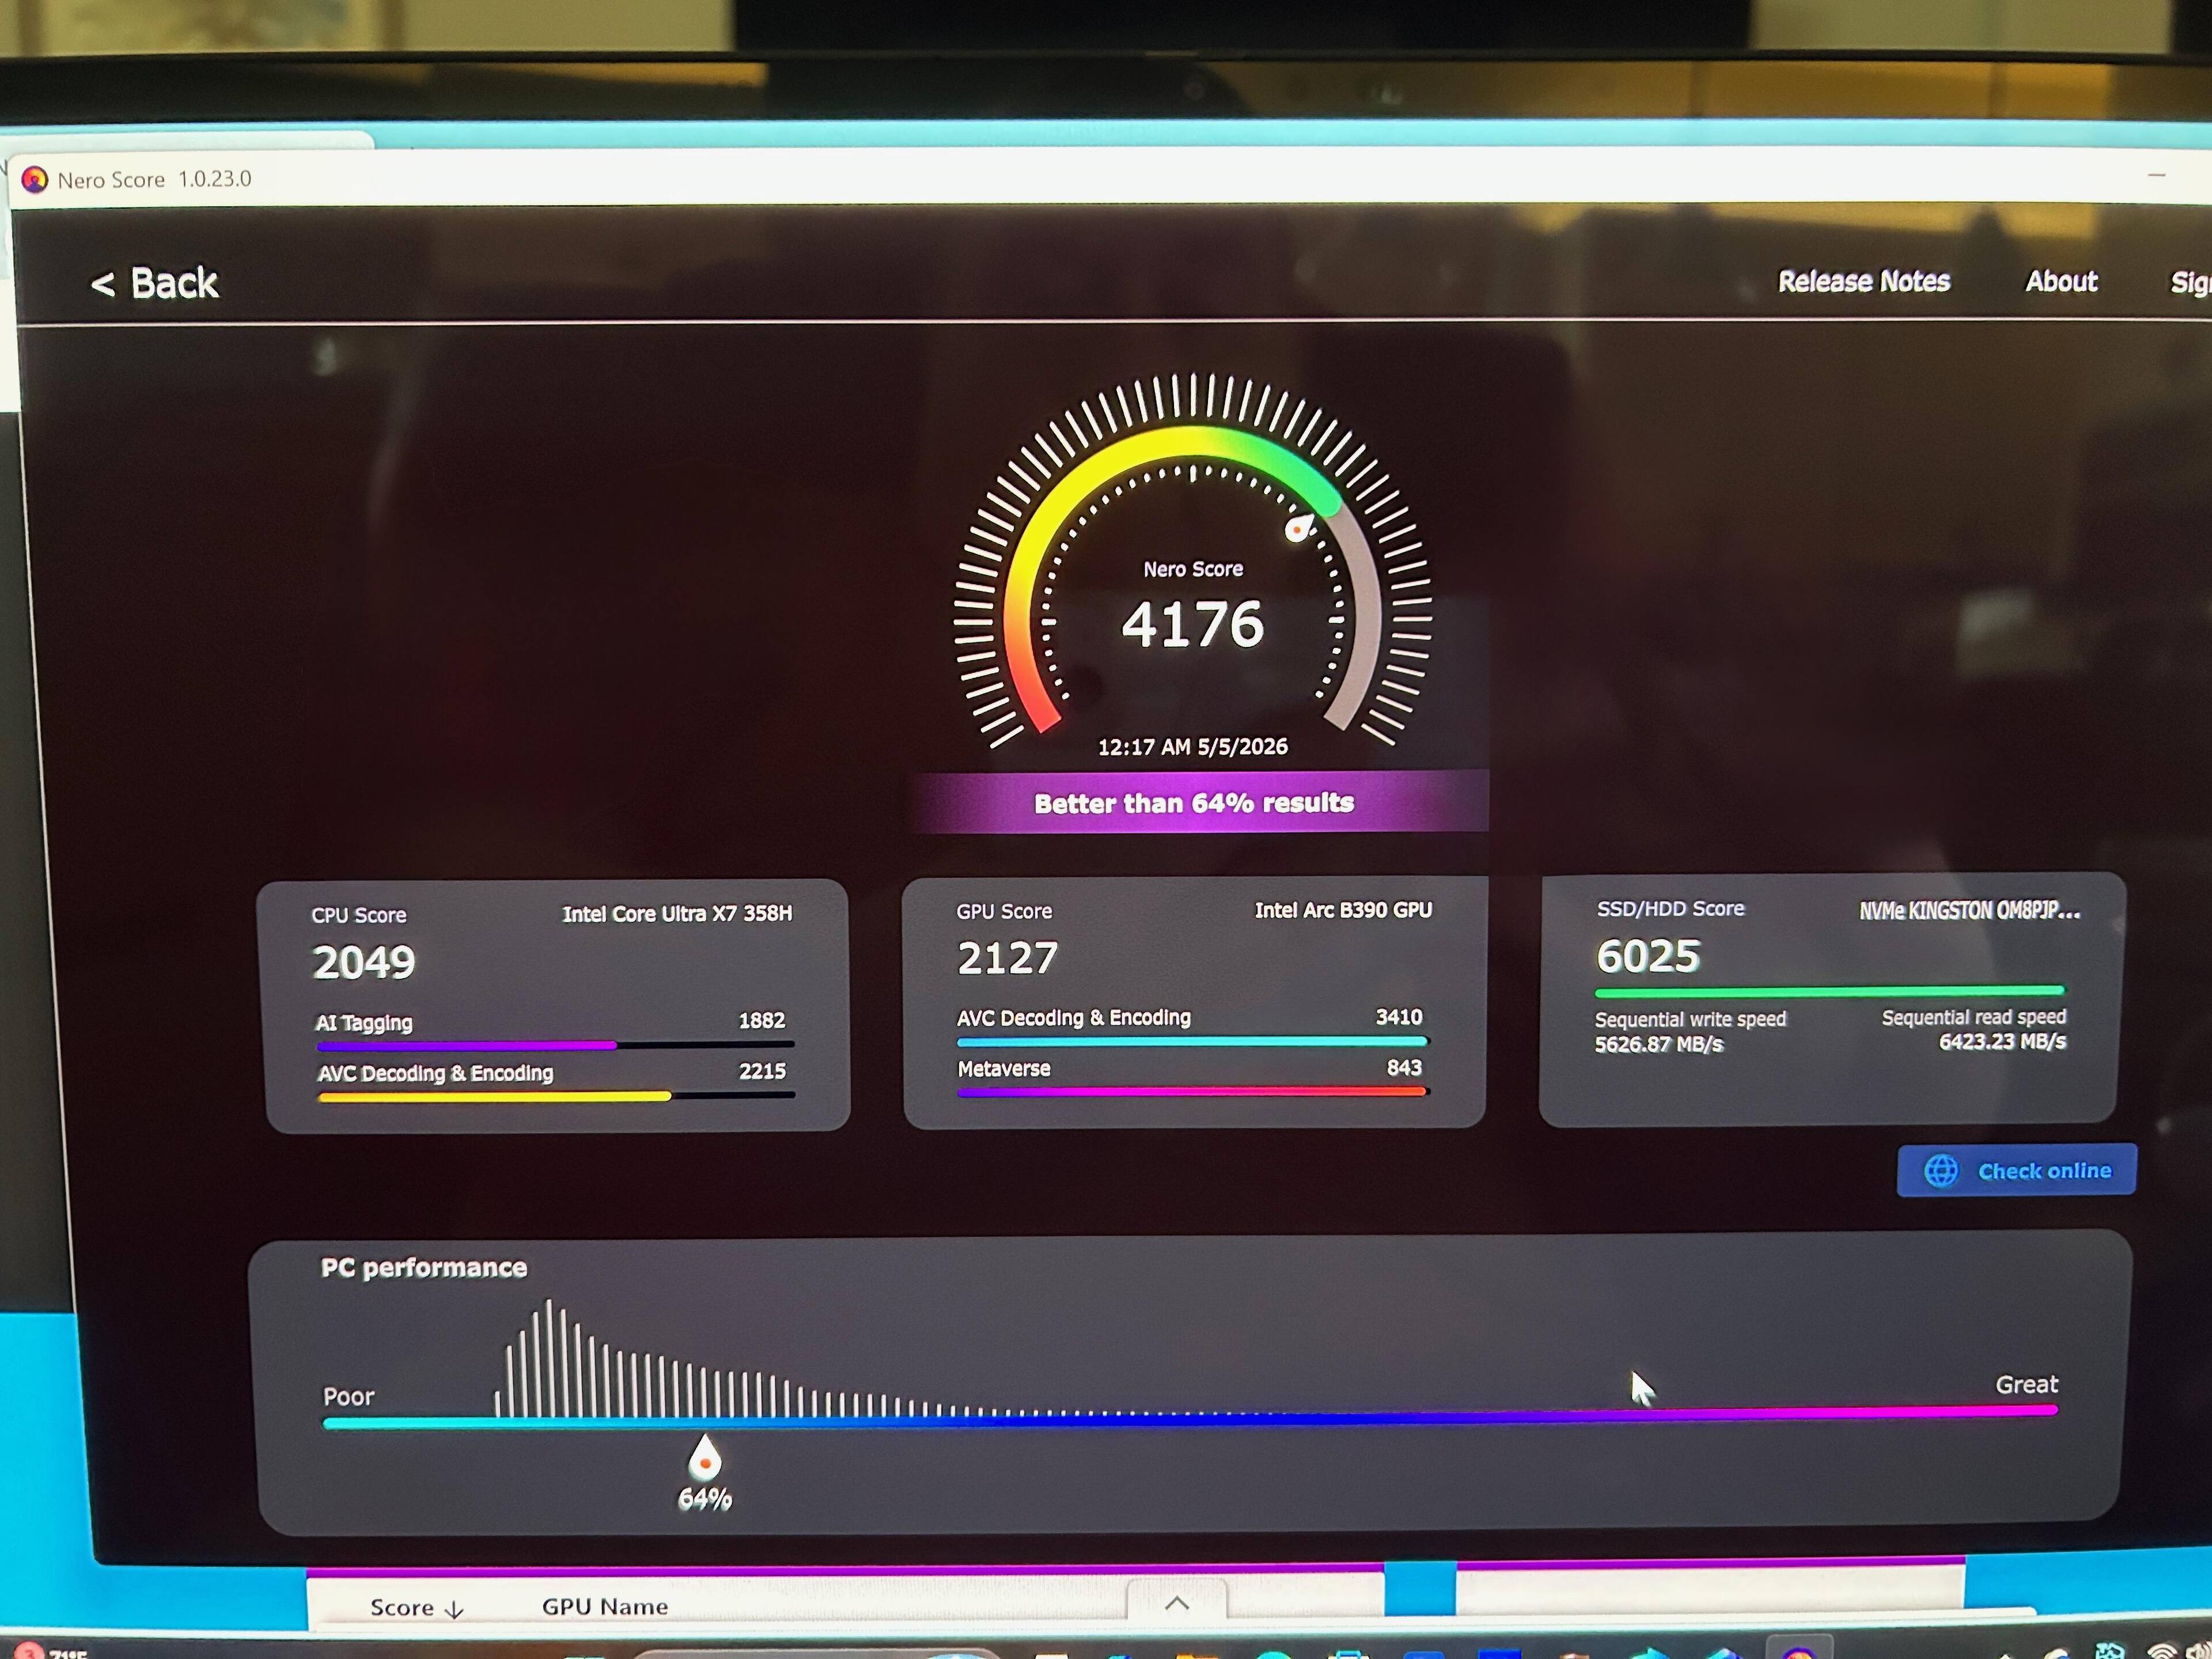Image resolution: width=2212 pixels, height=1659 pixels.
Task: Go back using the Back button
Action: click(x=155, y=283)
